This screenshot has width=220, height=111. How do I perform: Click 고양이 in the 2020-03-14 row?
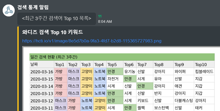[87, 86]
